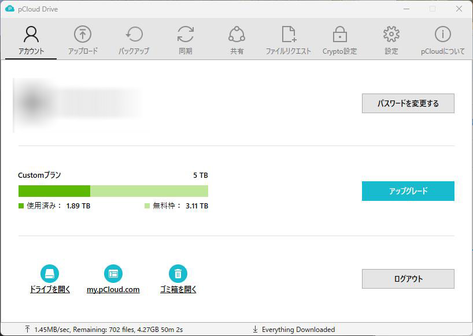Image resolution: width=473 pixels, height=336 pixels.
Task: Click the dark green 使用済み legend square
Action: 21,206
